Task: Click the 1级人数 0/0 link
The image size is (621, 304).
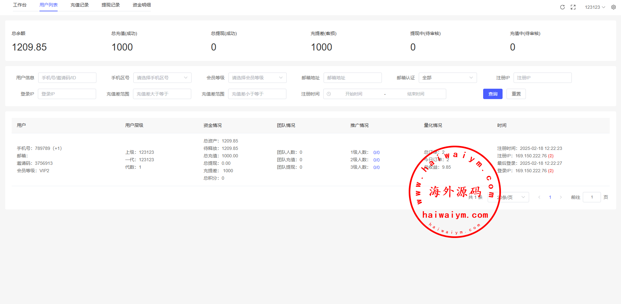Action: (376, 152)
